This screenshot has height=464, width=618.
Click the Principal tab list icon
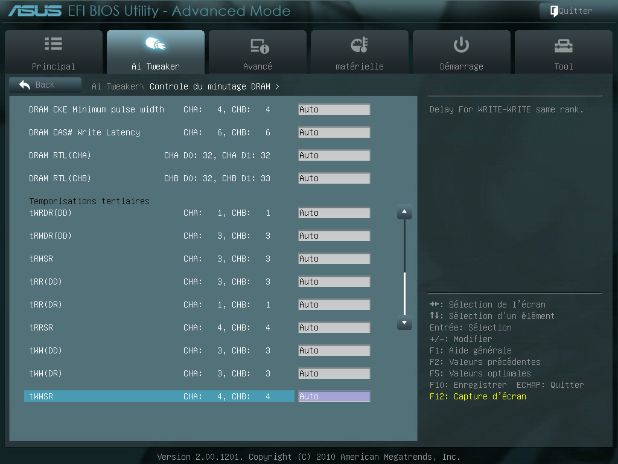pos(53,44)
